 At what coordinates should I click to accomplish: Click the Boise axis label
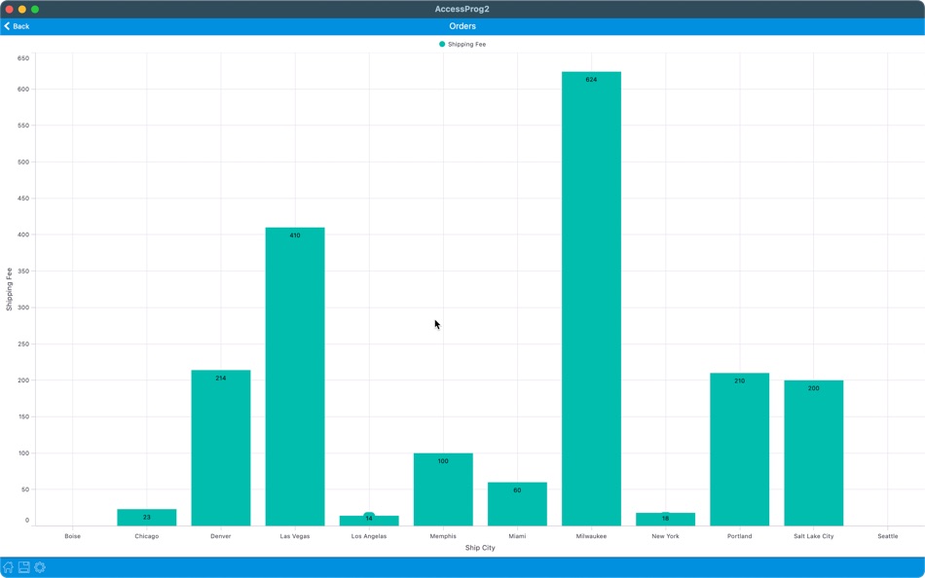73,536
